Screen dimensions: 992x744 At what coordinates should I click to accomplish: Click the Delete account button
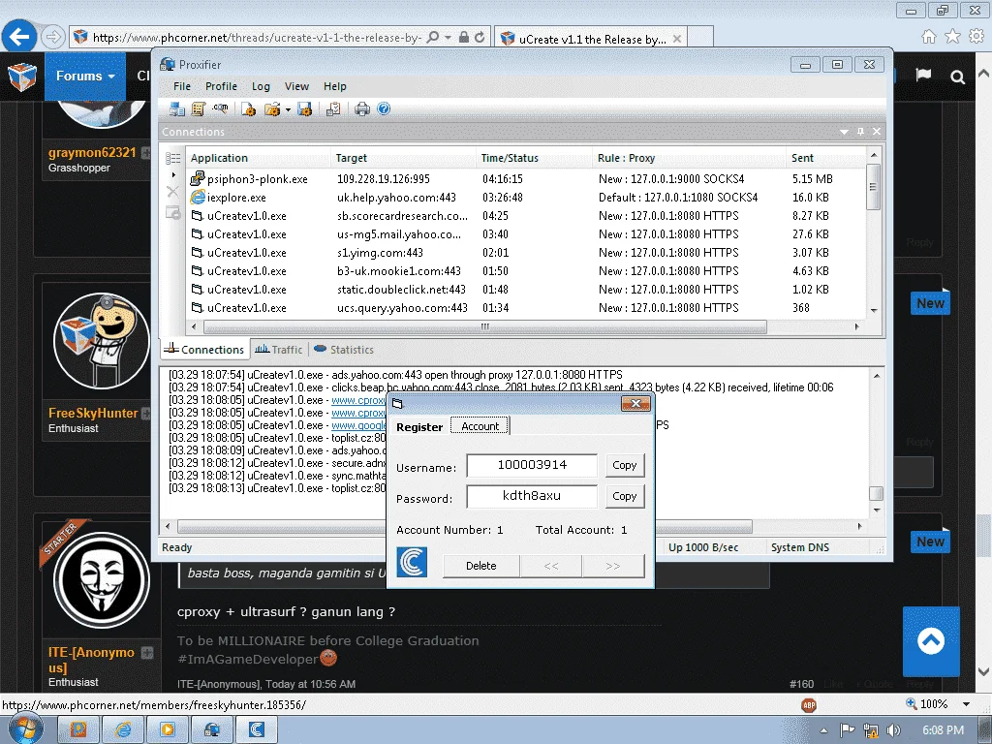tap(480, 566)
